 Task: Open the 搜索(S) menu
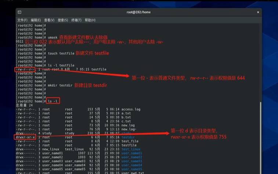pyautogui.click(x=63, y=20)
